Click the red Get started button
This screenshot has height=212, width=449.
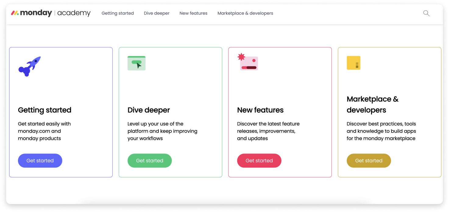[x=259, y=161]
